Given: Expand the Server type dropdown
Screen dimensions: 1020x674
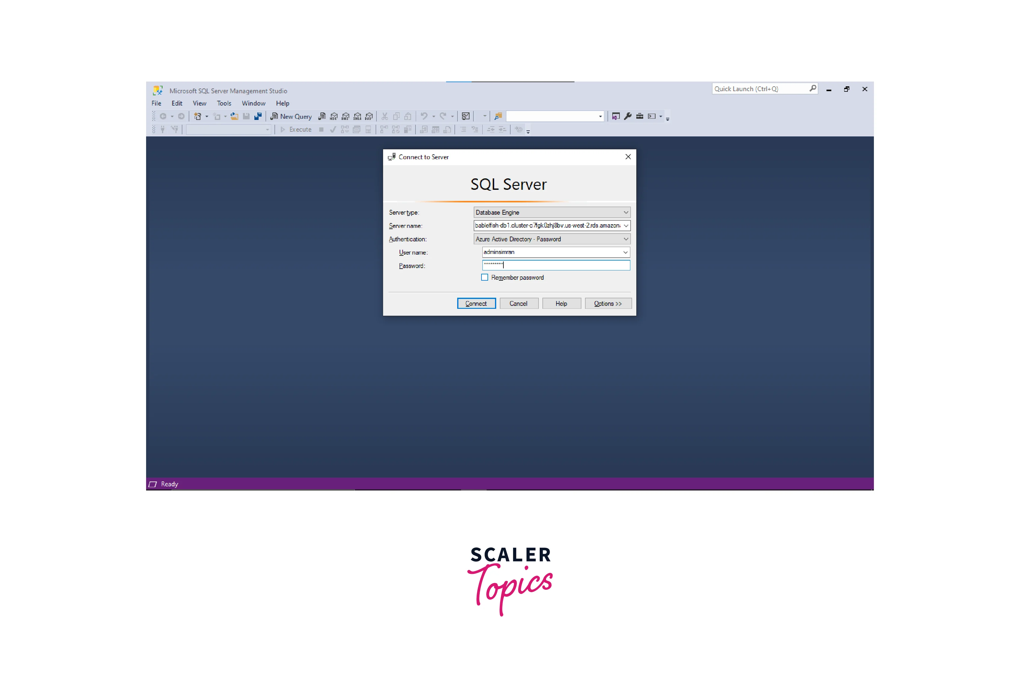Looking at the screenshot, I should [626, 212].
